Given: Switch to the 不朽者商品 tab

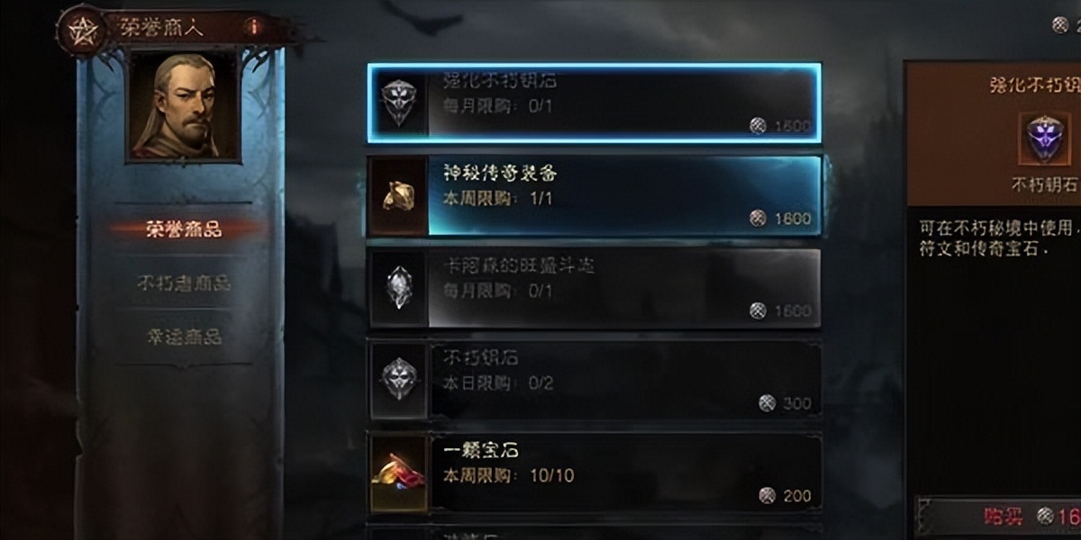Looking at the screenshot, I should [x=184, y=283].
